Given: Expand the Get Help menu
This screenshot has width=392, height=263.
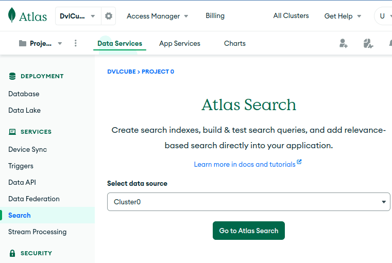Looking at the screenshot, I should pos(343,16).
